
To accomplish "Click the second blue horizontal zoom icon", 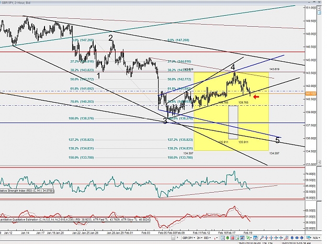I will (x=272, y=238).
